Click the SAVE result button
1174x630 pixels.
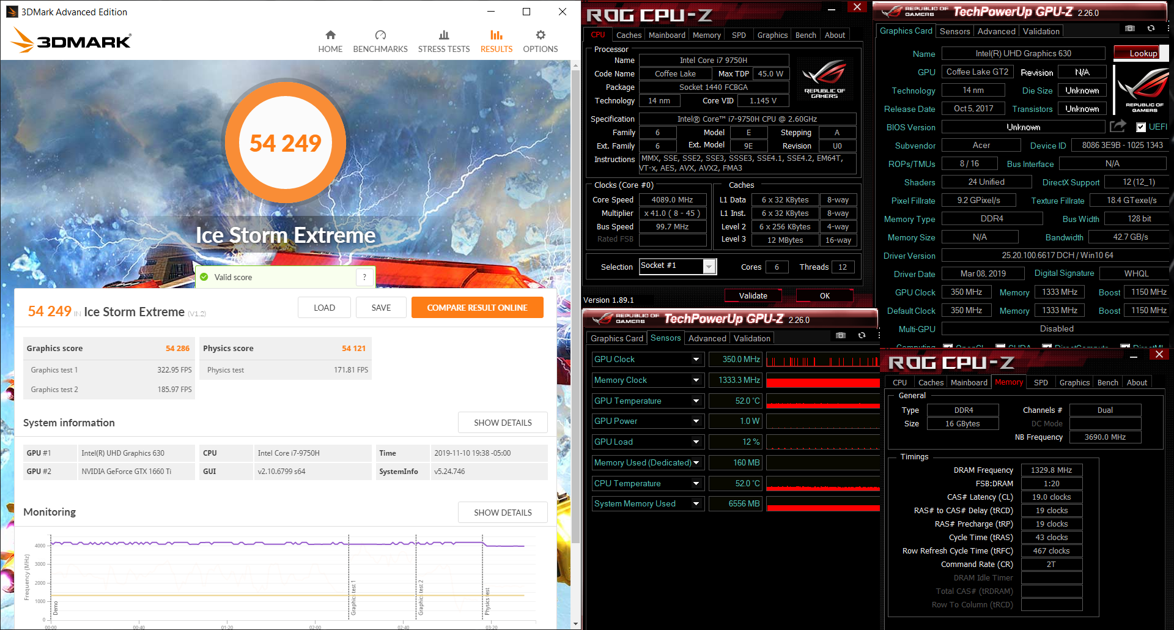381,308
